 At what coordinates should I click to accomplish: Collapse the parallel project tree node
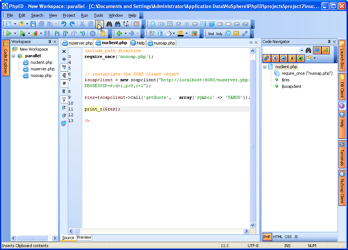click(x=13, y=56)
